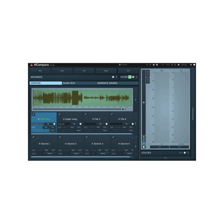Select the Test song file slot

[44, 119]
